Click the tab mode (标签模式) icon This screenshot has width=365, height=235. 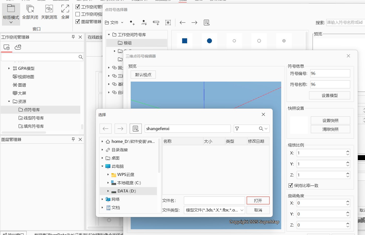11,9
